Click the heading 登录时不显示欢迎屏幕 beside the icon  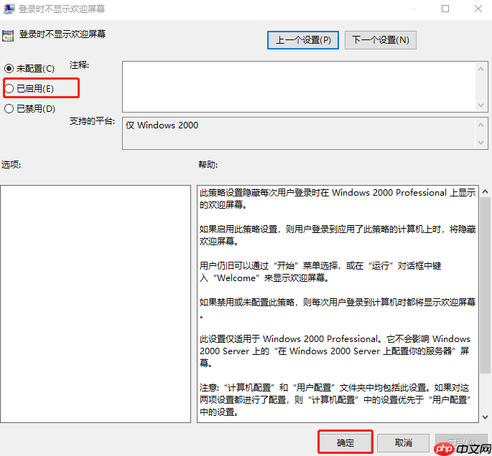(62, 34)
